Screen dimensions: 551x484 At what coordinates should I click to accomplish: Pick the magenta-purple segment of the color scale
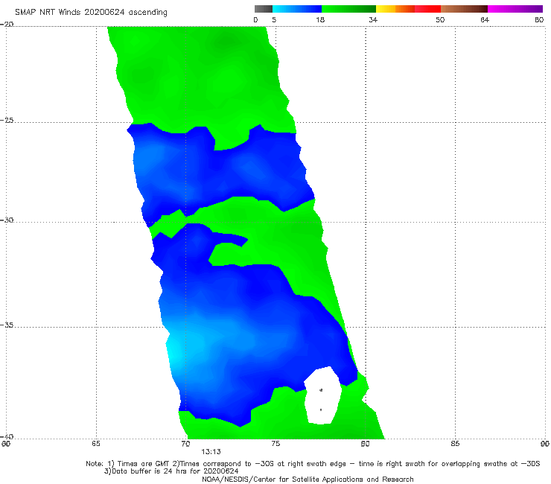pos(515,9)
